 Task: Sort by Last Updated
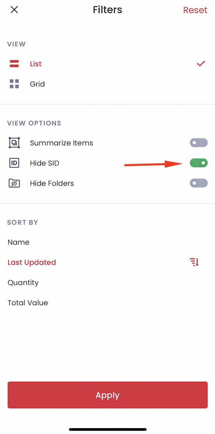(x=32, y=262)
